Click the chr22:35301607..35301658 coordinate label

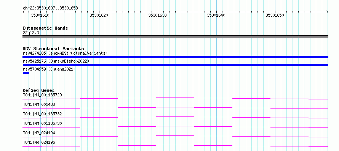(x=50, y=8)
